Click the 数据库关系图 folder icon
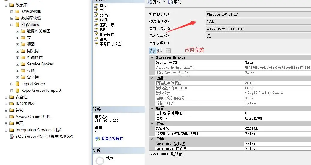This screenshot has width=311, height=165. tap(23, 31)
